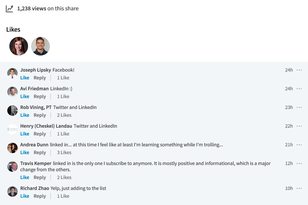Open the red-haired woman's profile in Likes
The width and height of the screenshot is (308, 205).
19,46
